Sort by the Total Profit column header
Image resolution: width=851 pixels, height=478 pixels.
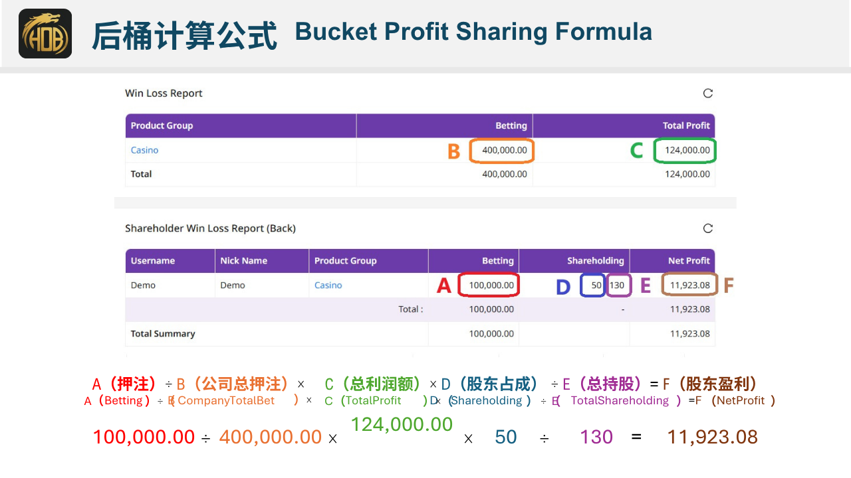(x=685, y=125)
